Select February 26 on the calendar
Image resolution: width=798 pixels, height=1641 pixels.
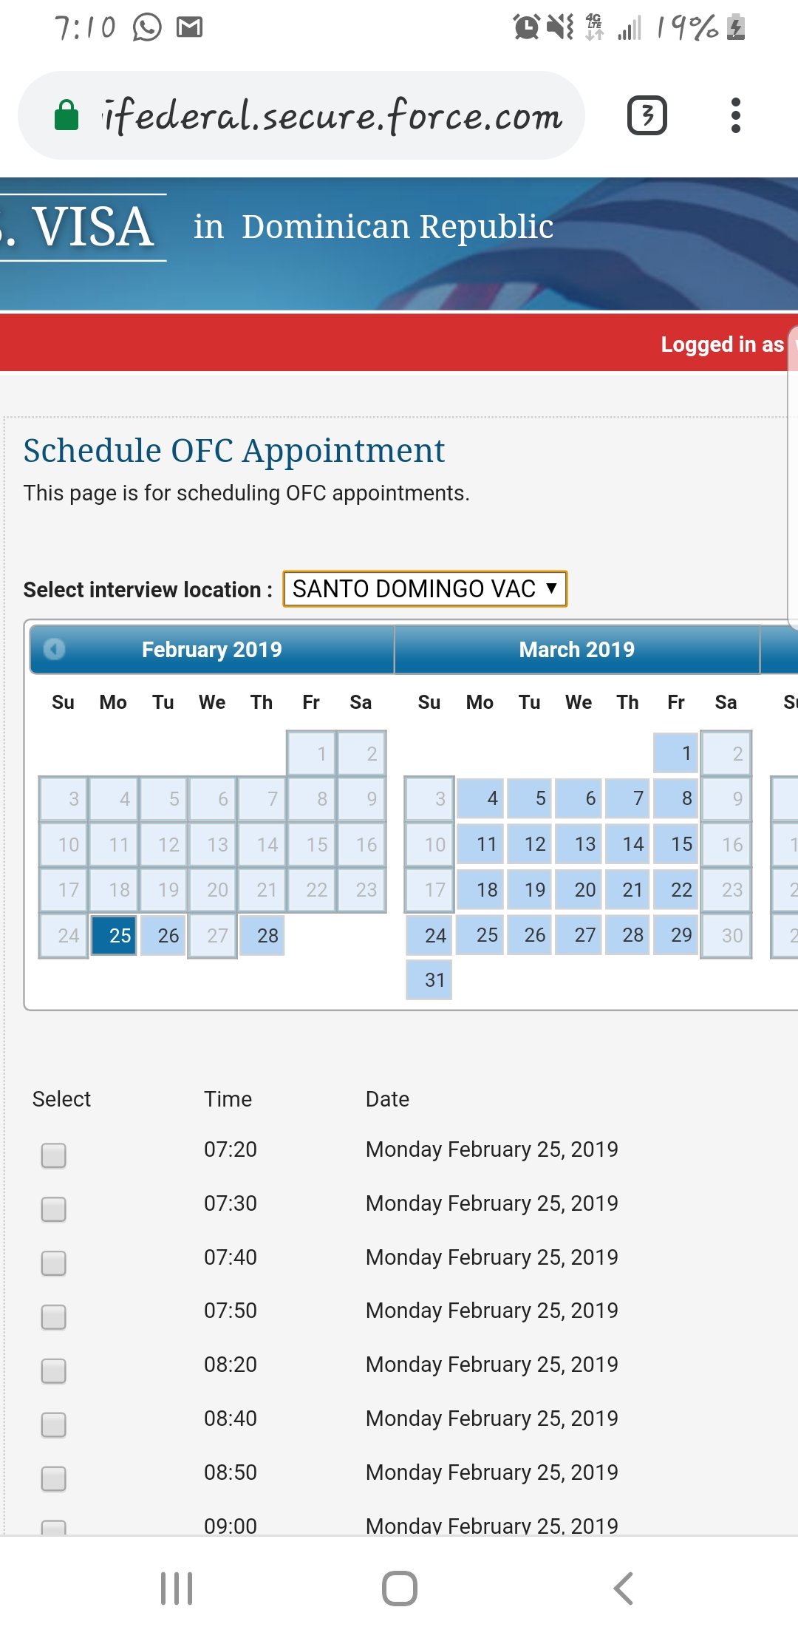click(163, 935)
